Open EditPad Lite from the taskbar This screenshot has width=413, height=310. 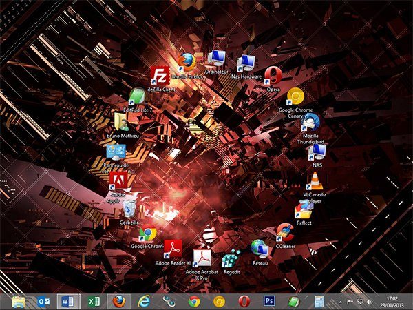pos(294,301)
